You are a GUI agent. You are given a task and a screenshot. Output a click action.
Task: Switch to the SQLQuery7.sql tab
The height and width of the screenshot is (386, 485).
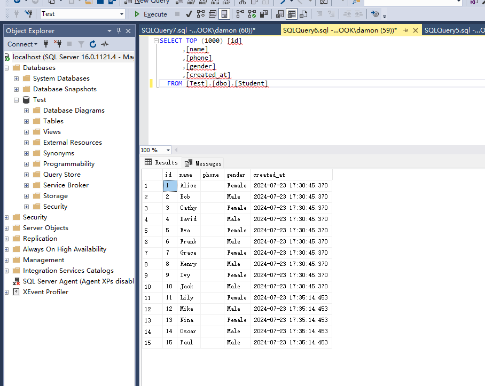click(x=198, y=30)
